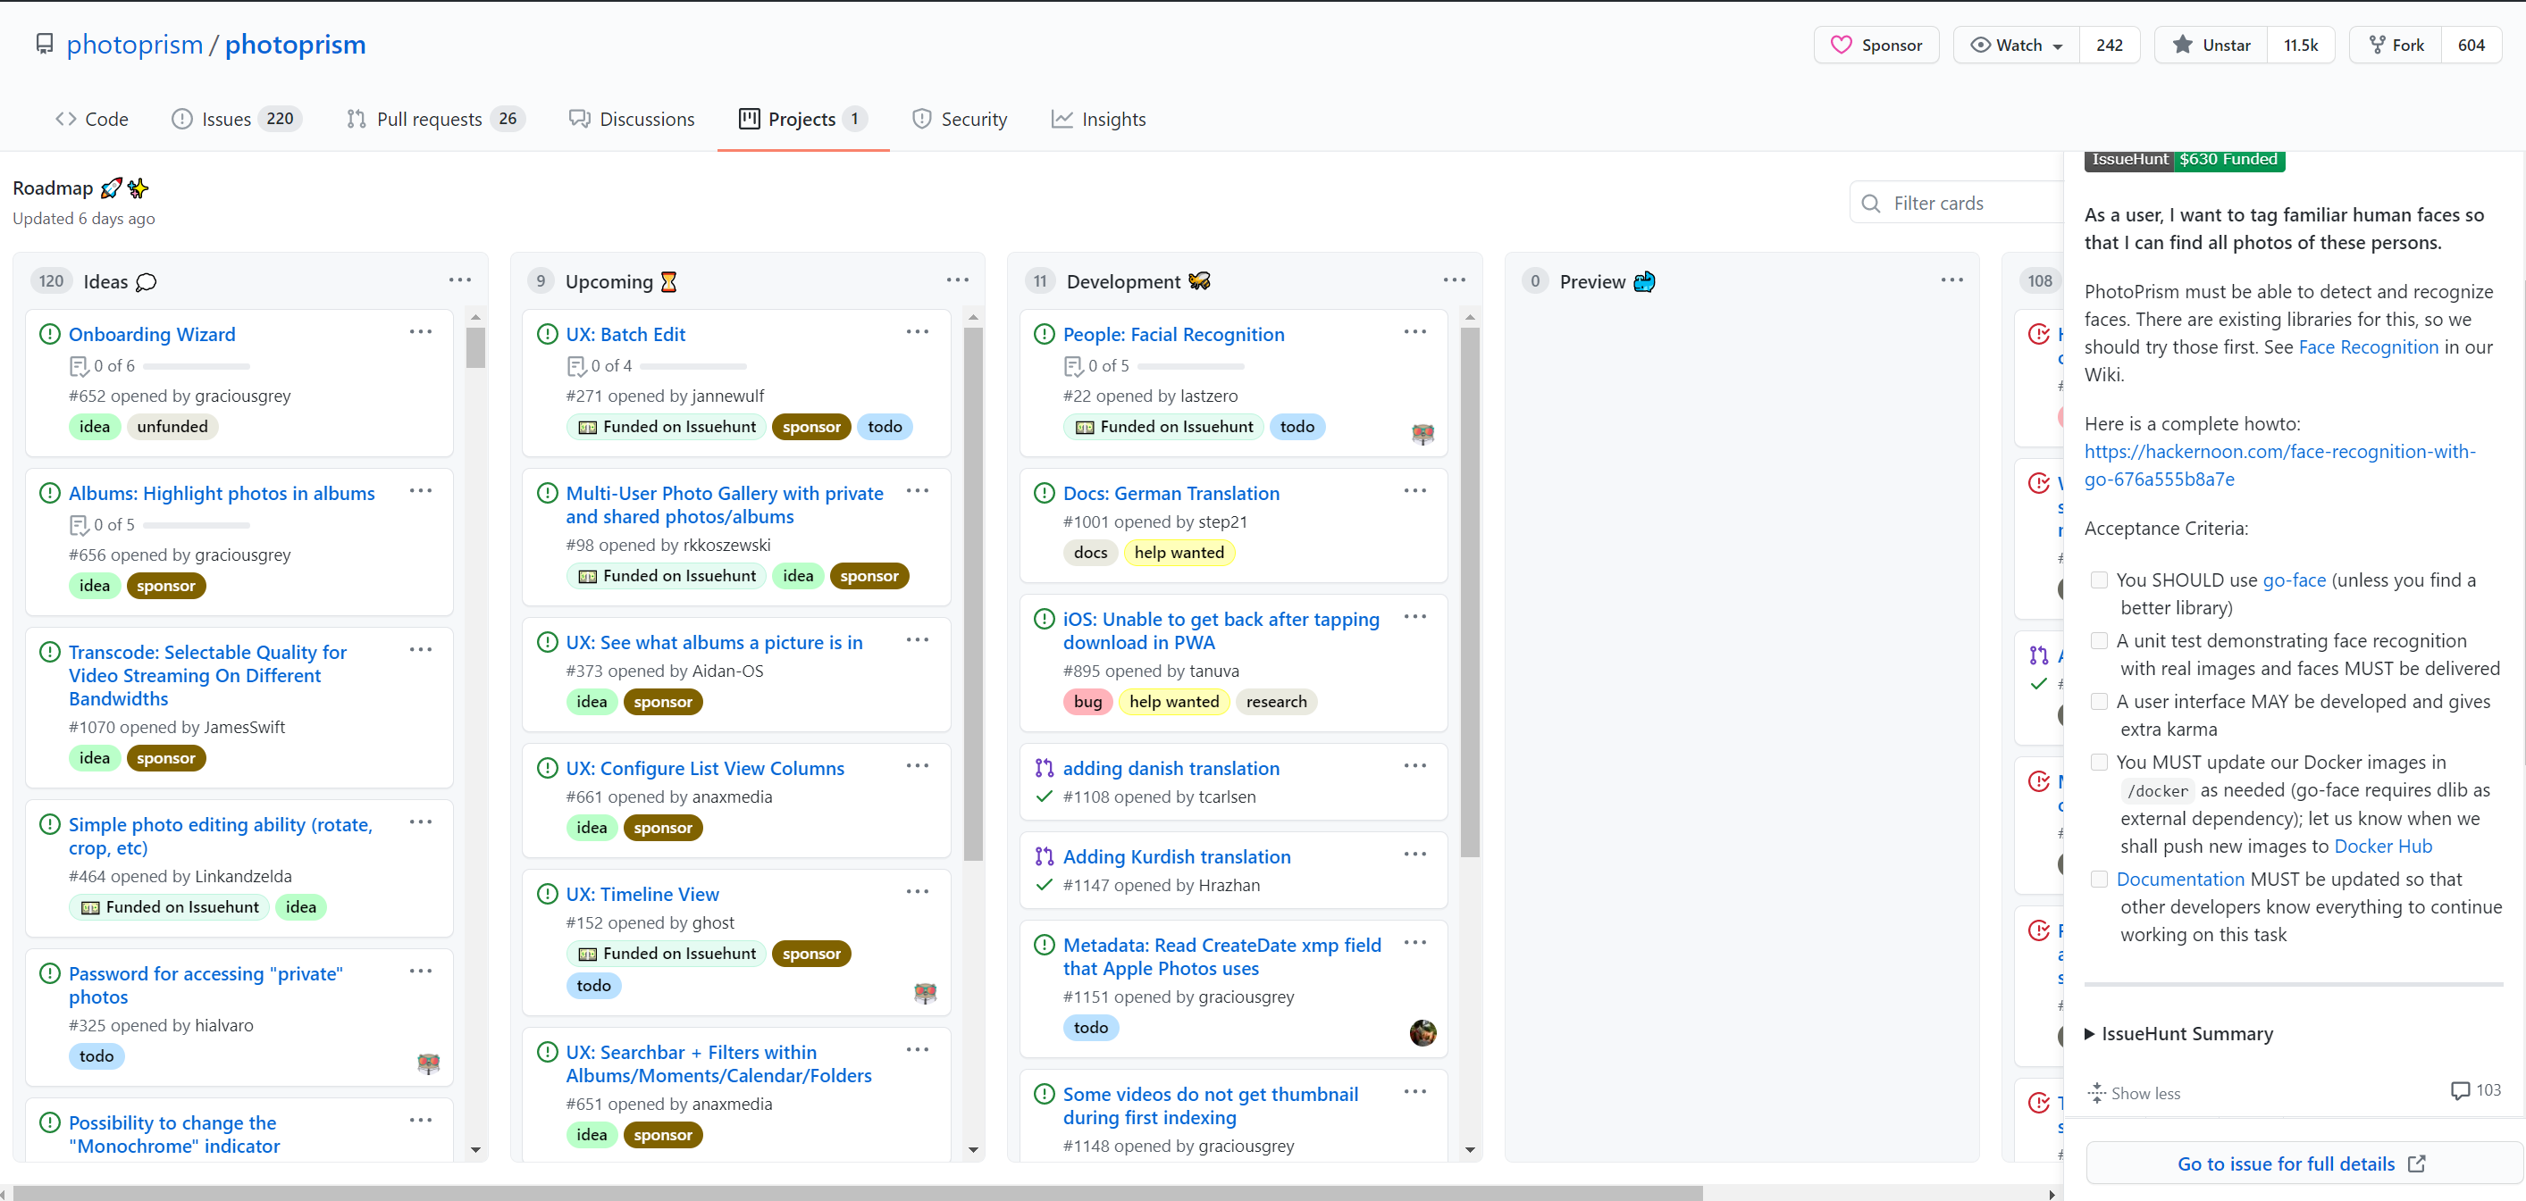Click the 103 comments icon
The width and height of the screenshot is (2526, 1201).
coord(2460,1090)
